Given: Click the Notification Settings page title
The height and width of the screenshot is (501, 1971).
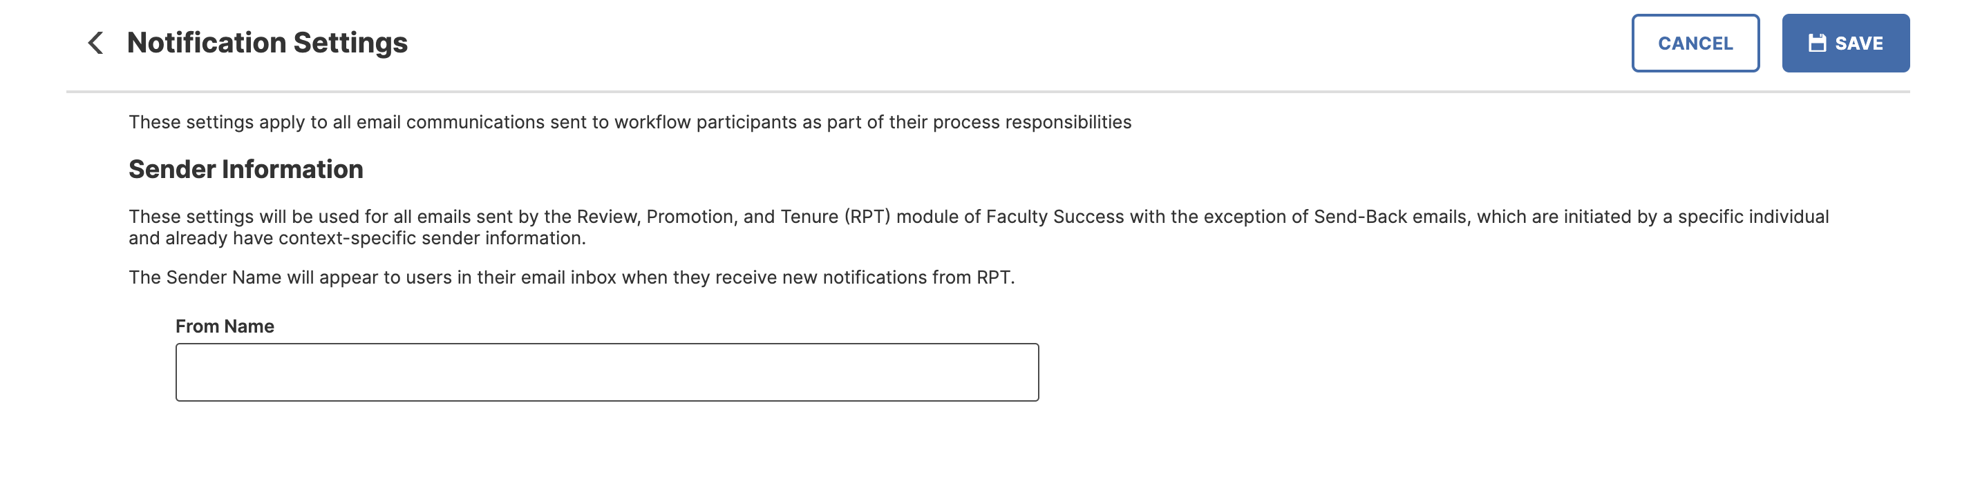Looking at the screenshot, I should pyautogui.click(x=267, y=43).
